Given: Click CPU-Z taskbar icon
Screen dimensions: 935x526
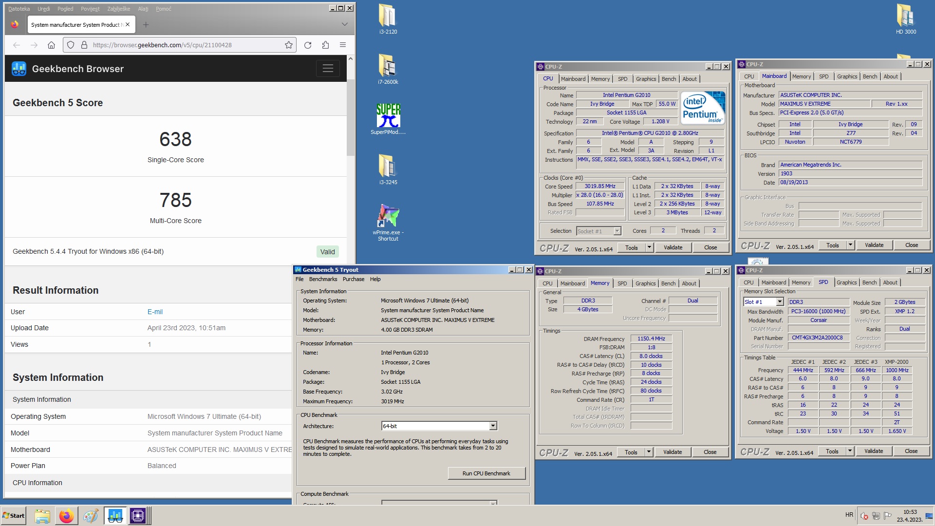Looking at the screenshot, I should (x=138, y=516).
